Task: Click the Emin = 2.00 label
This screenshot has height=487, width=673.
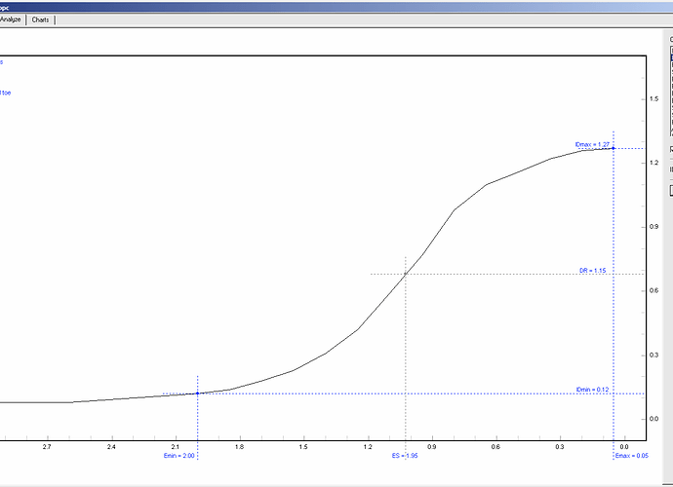Action: point(181,456)
